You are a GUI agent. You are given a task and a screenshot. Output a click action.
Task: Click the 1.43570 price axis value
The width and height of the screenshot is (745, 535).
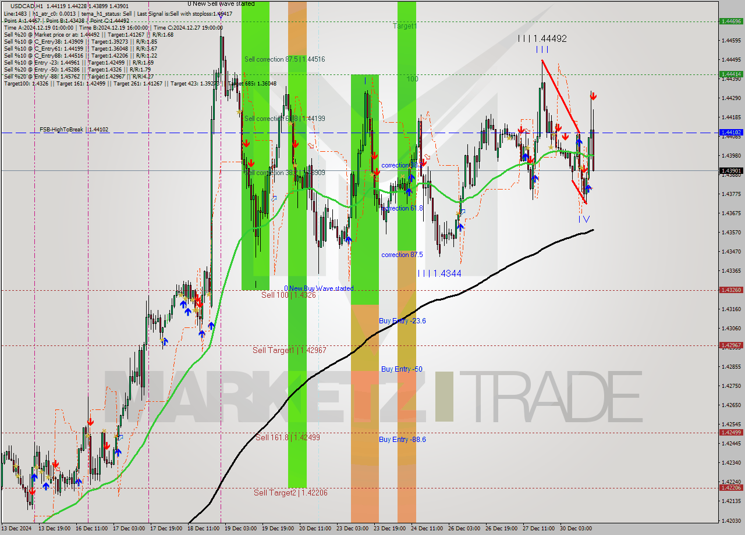point(731,232)
